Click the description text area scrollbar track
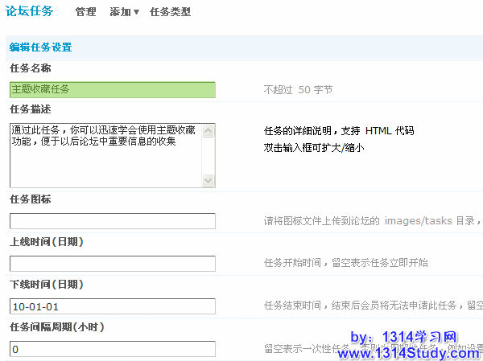Image resolution: width=483 pixels, height=361 pixels. click(x=208, y=155)
